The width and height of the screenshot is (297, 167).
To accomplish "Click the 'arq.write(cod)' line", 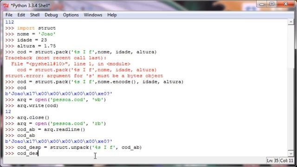I will (32, 106).
